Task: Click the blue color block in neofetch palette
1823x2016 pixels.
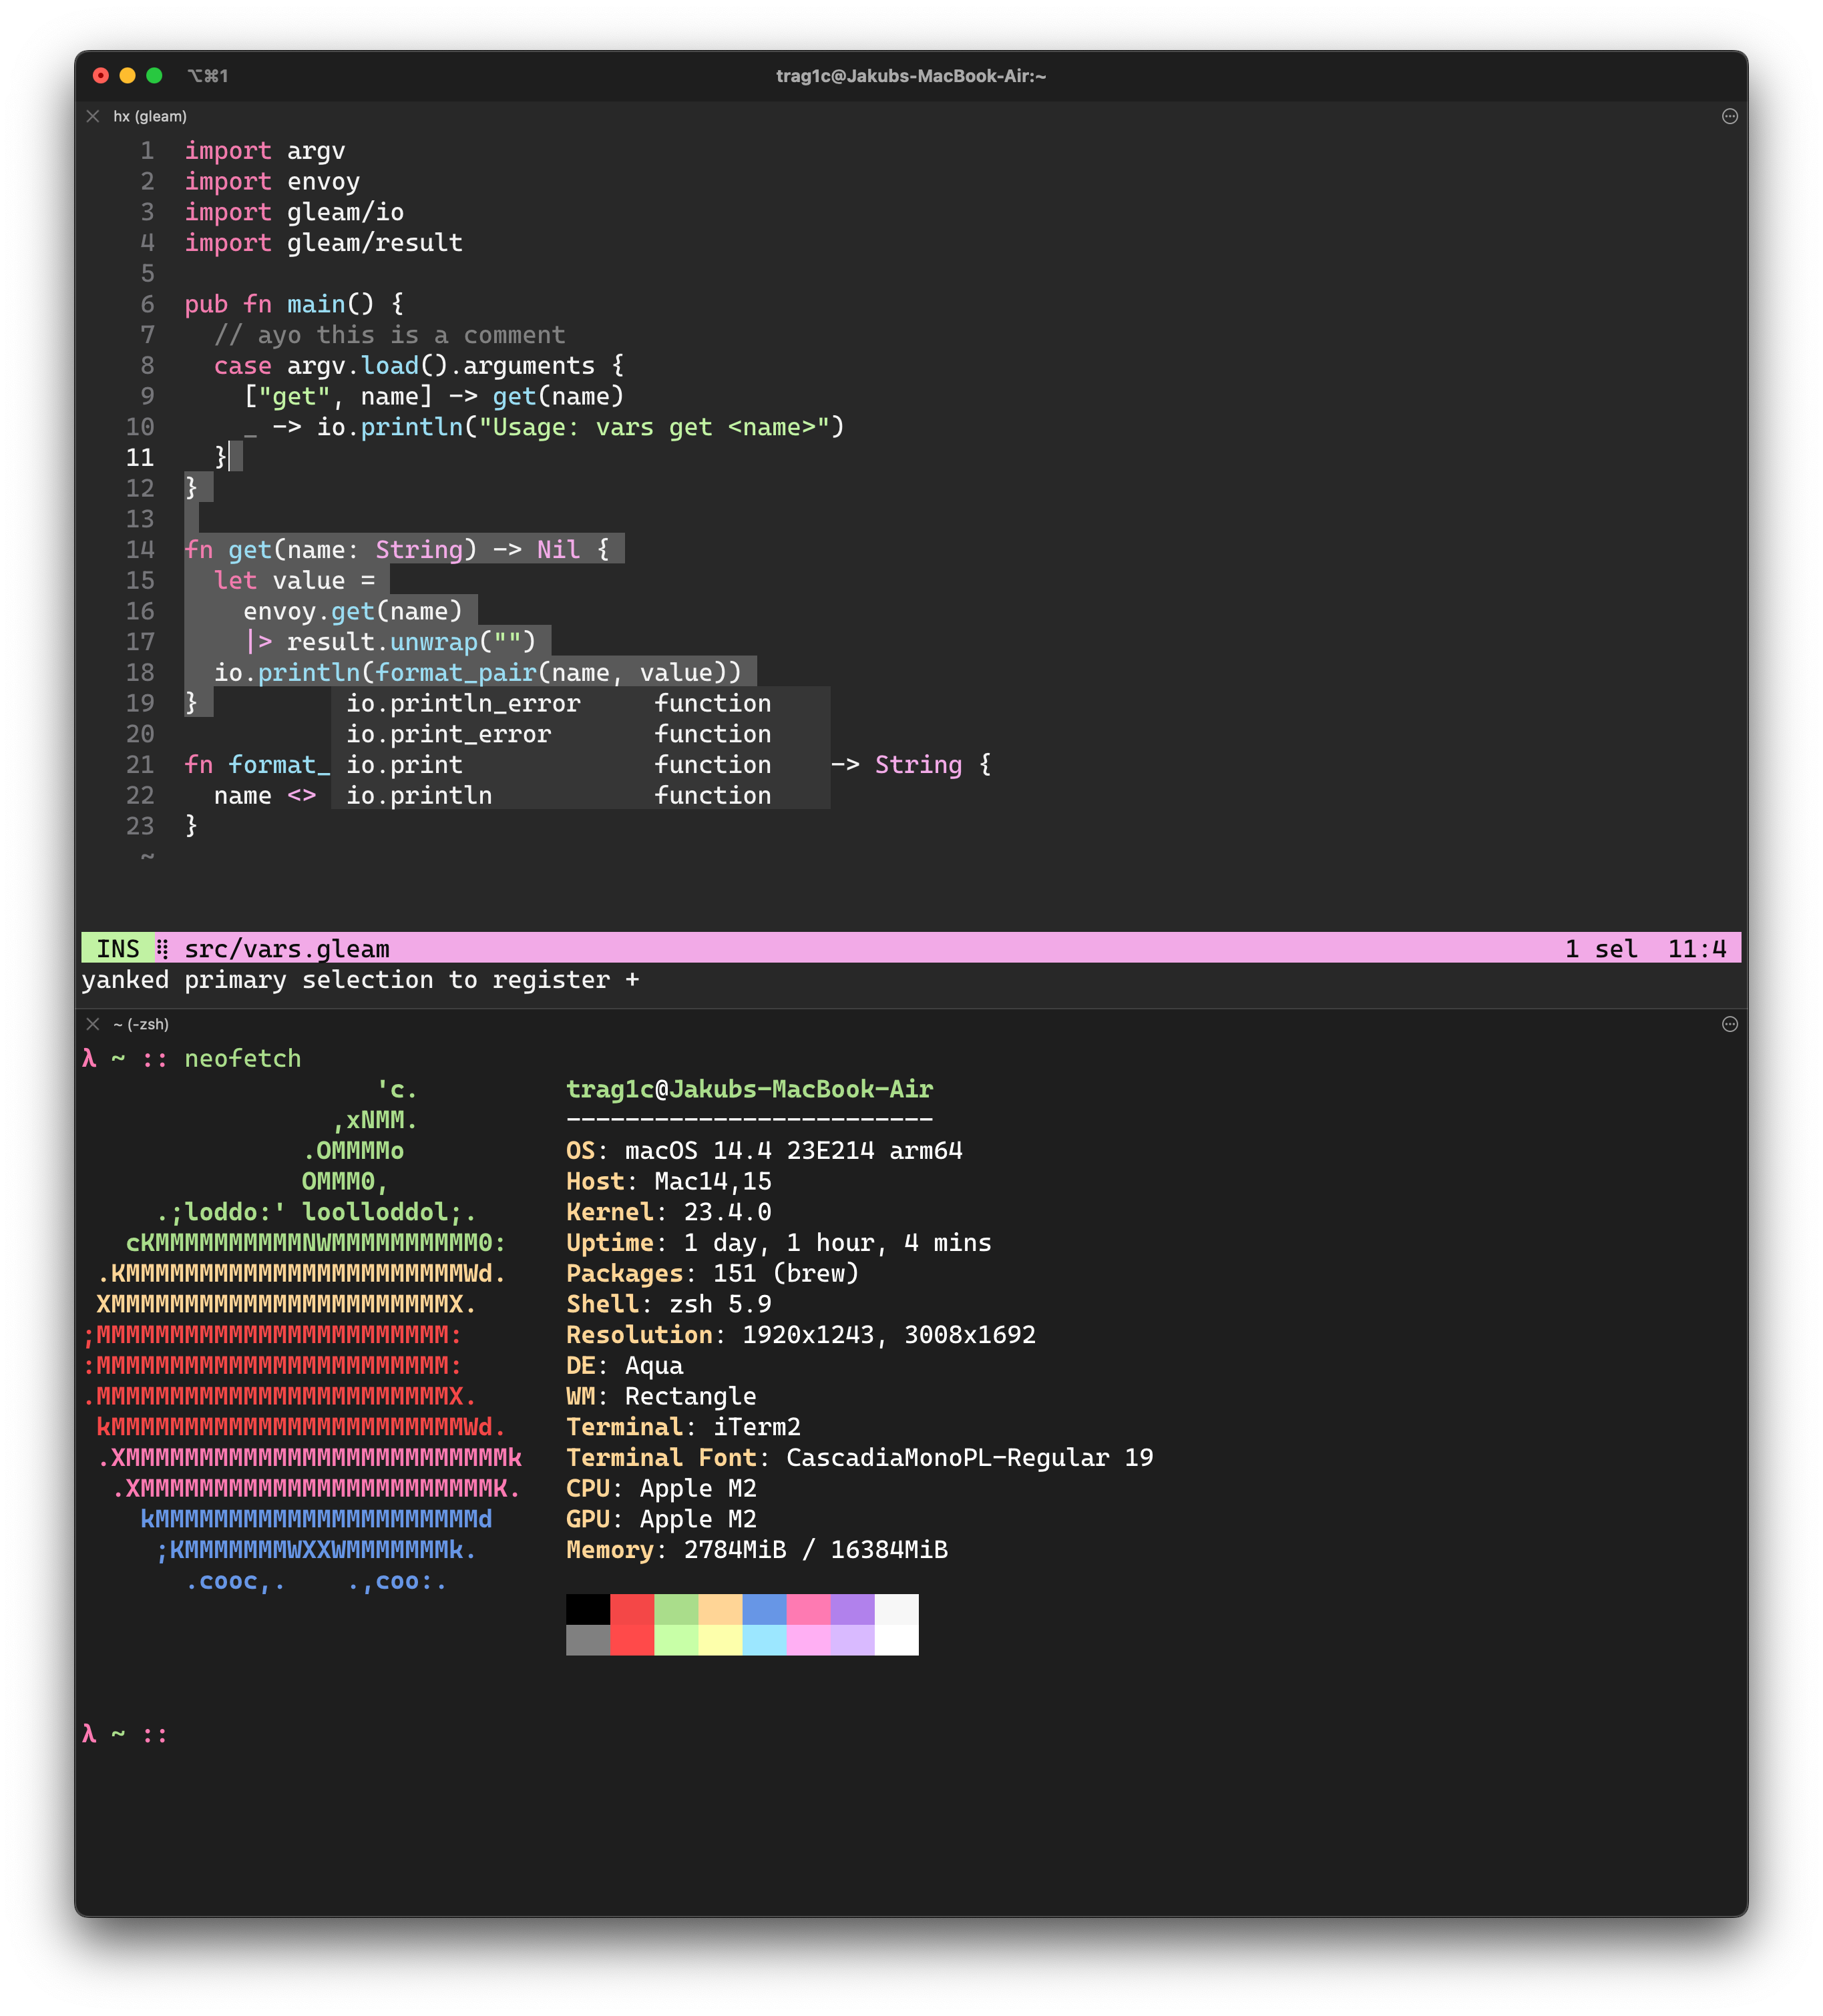Action: click(765, 1609)
